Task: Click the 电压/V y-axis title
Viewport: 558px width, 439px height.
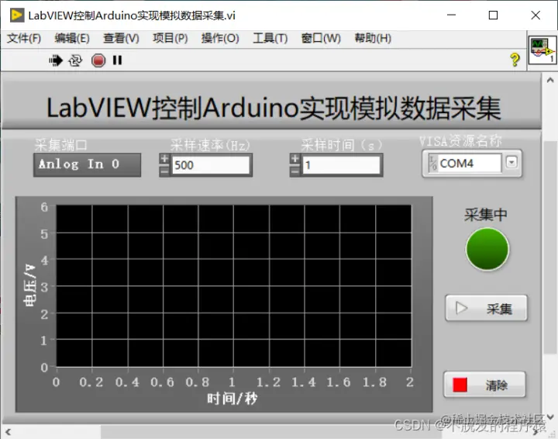Action: (x=29, y=285)
